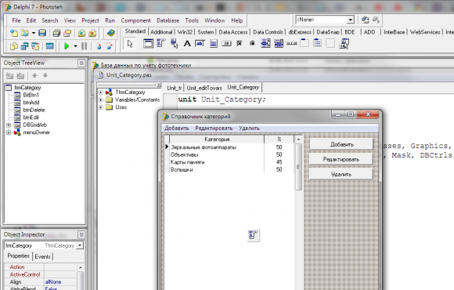The height and width of the screenshot is (290, 454).
Task: Switch to the Data Access palette tab
Action: coord(233,32)
